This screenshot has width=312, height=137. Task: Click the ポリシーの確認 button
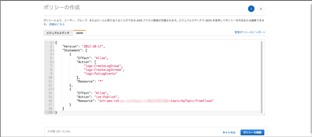(x=252, y=132)
